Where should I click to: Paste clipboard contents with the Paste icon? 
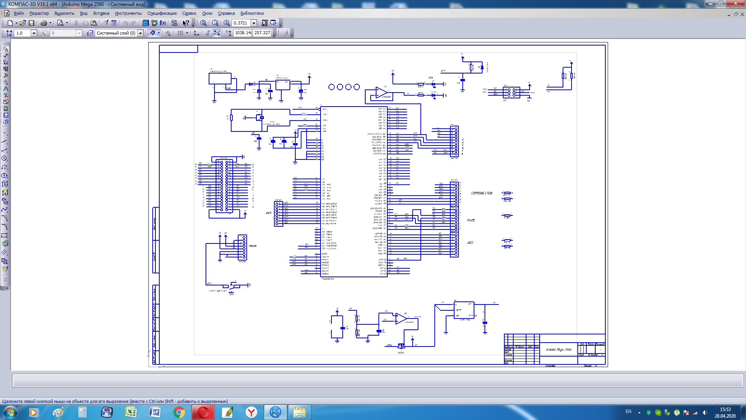pyautogui.click(x=94, y=23)
